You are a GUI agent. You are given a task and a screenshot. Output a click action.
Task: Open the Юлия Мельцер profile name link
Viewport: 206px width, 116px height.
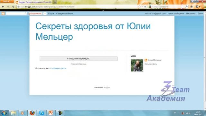click(x=154, y=60)
